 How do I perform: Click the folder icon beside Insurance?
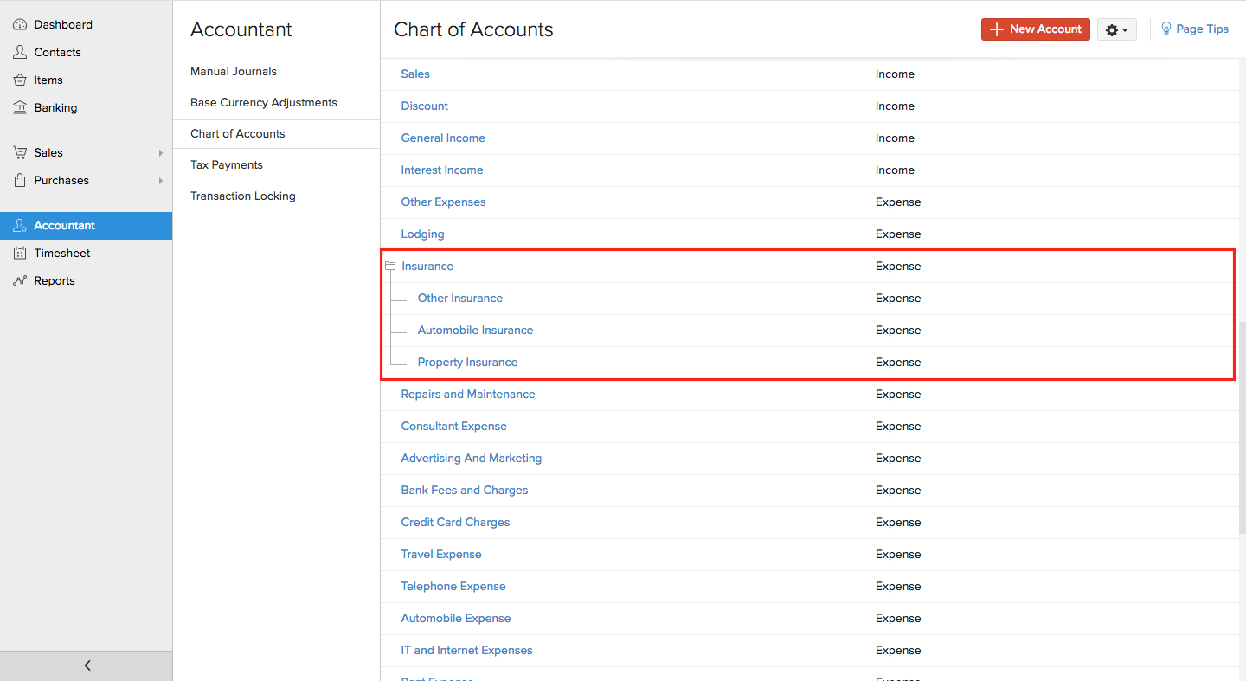point(389,266)
